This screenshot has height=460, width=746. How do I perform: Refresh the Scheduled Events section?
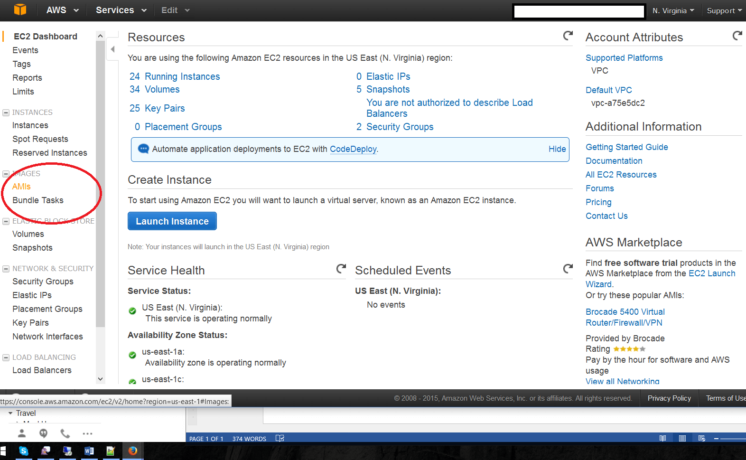pyautogui.click(x=568, y=269)
